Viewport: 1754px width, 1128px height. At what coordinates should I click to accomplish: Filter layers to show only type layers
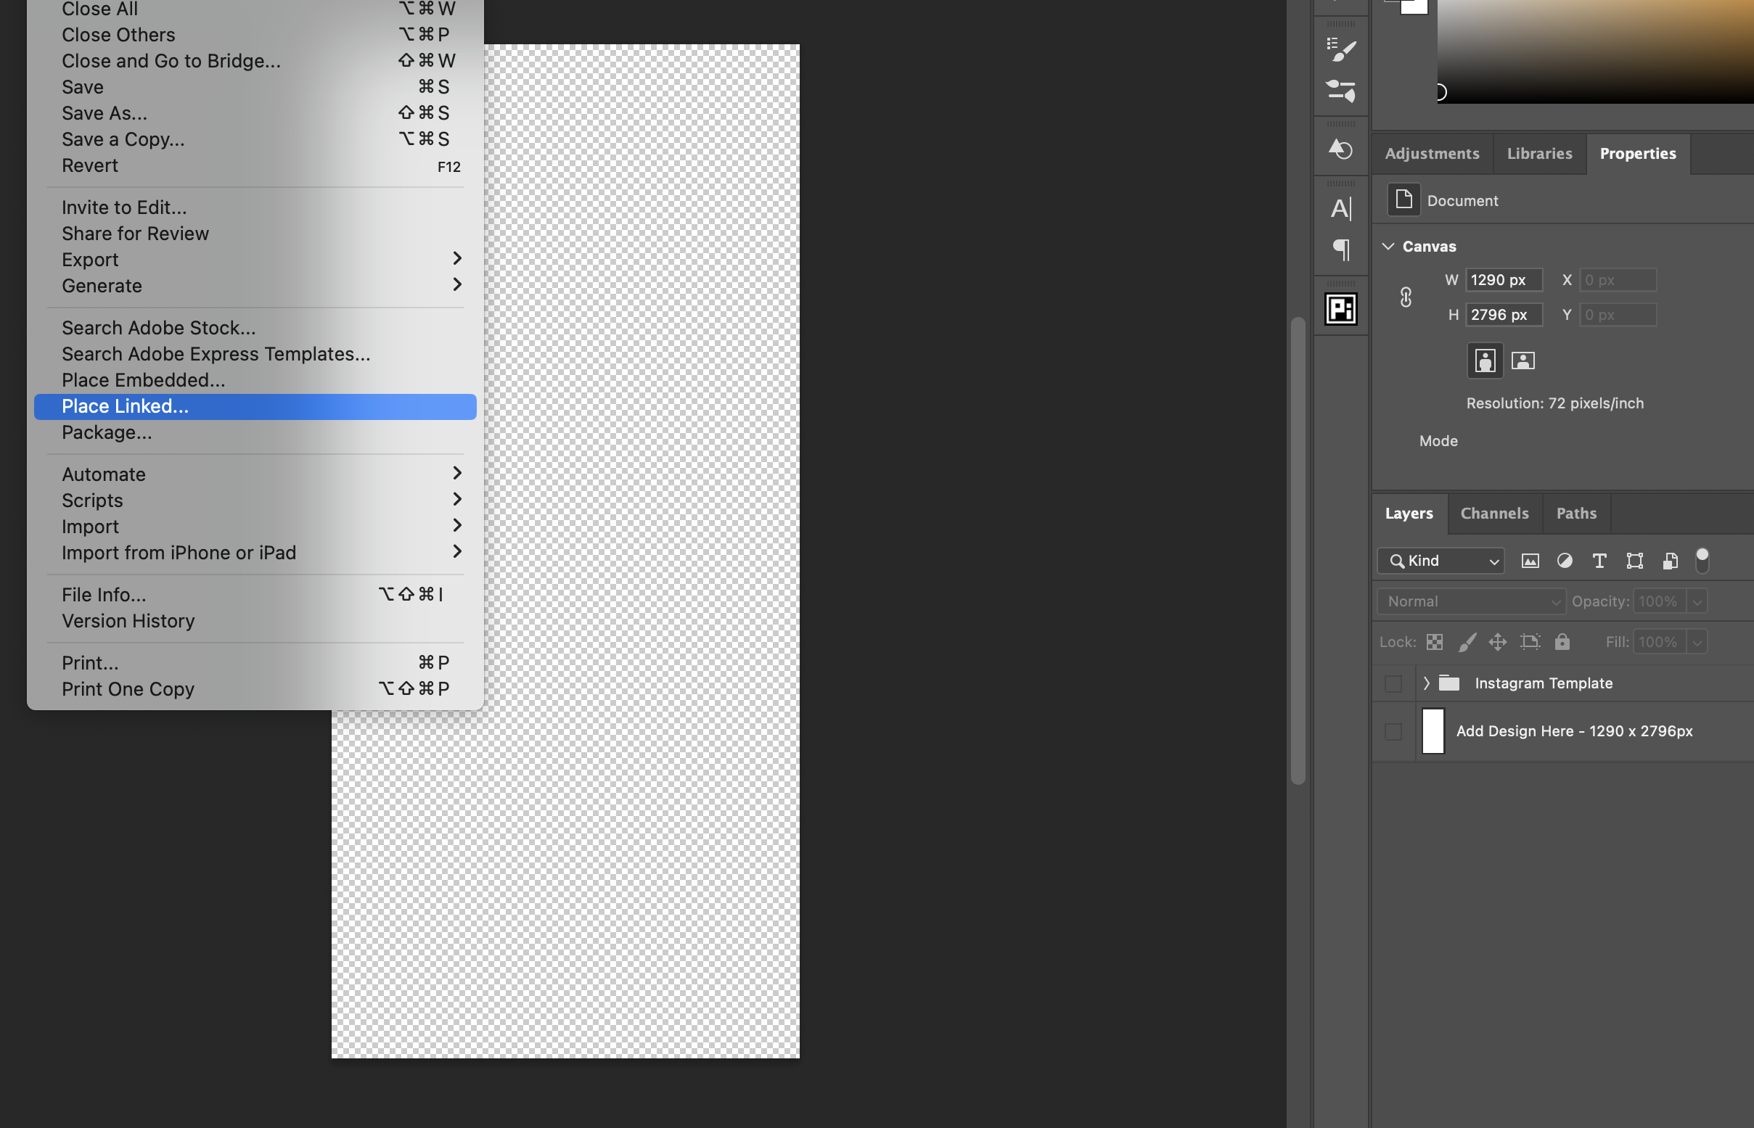(x=1599, y=560)
